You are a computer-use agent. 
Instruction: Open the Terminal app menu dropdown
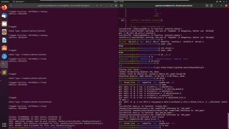tap(19, 1)
